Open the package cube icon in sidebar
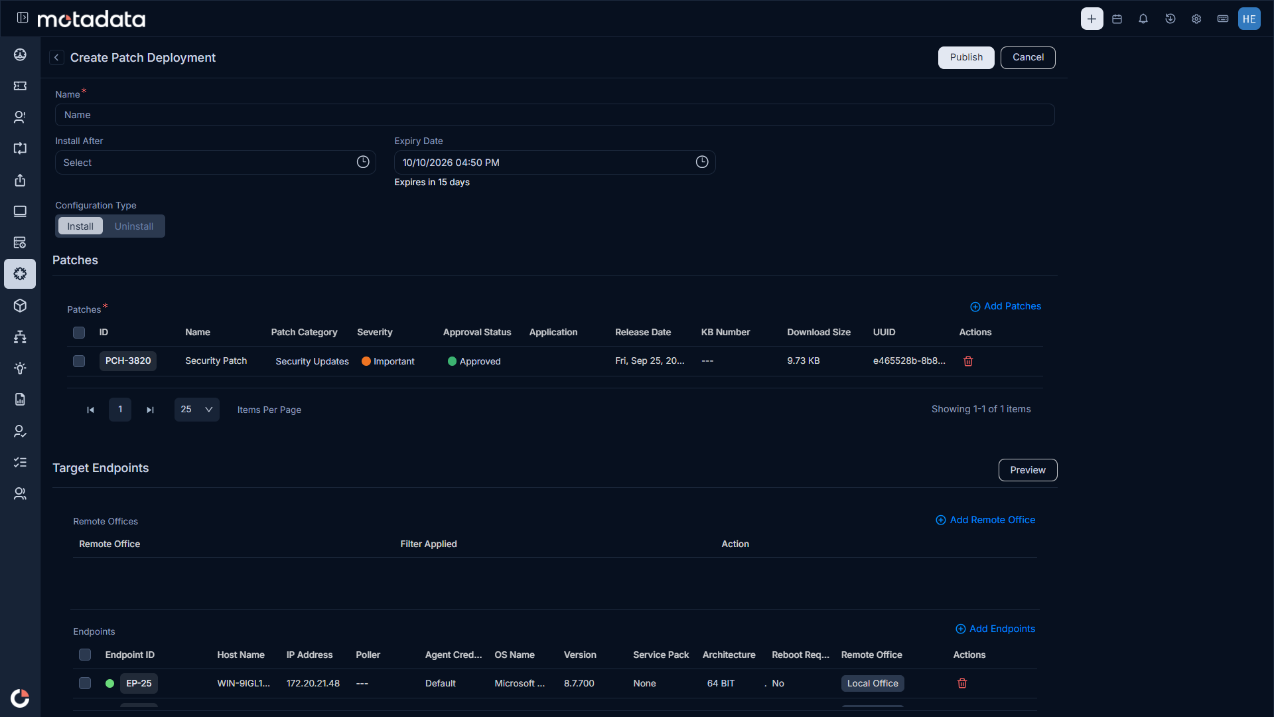The width and height of the screenshot is (1274, 717). click(21, 305)
